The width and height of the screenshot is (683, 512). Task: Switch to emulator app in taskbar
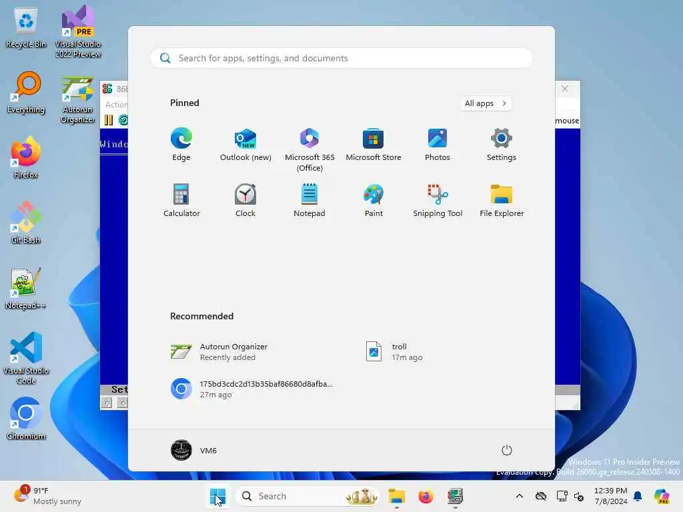pos(455,496)
